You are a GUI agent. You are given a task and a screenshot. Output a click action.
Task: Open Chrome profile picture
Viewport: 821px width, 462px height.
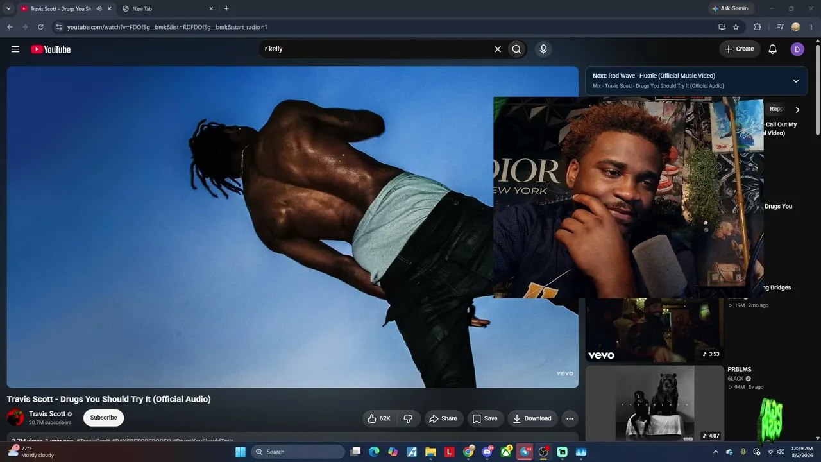pos(796,27)
